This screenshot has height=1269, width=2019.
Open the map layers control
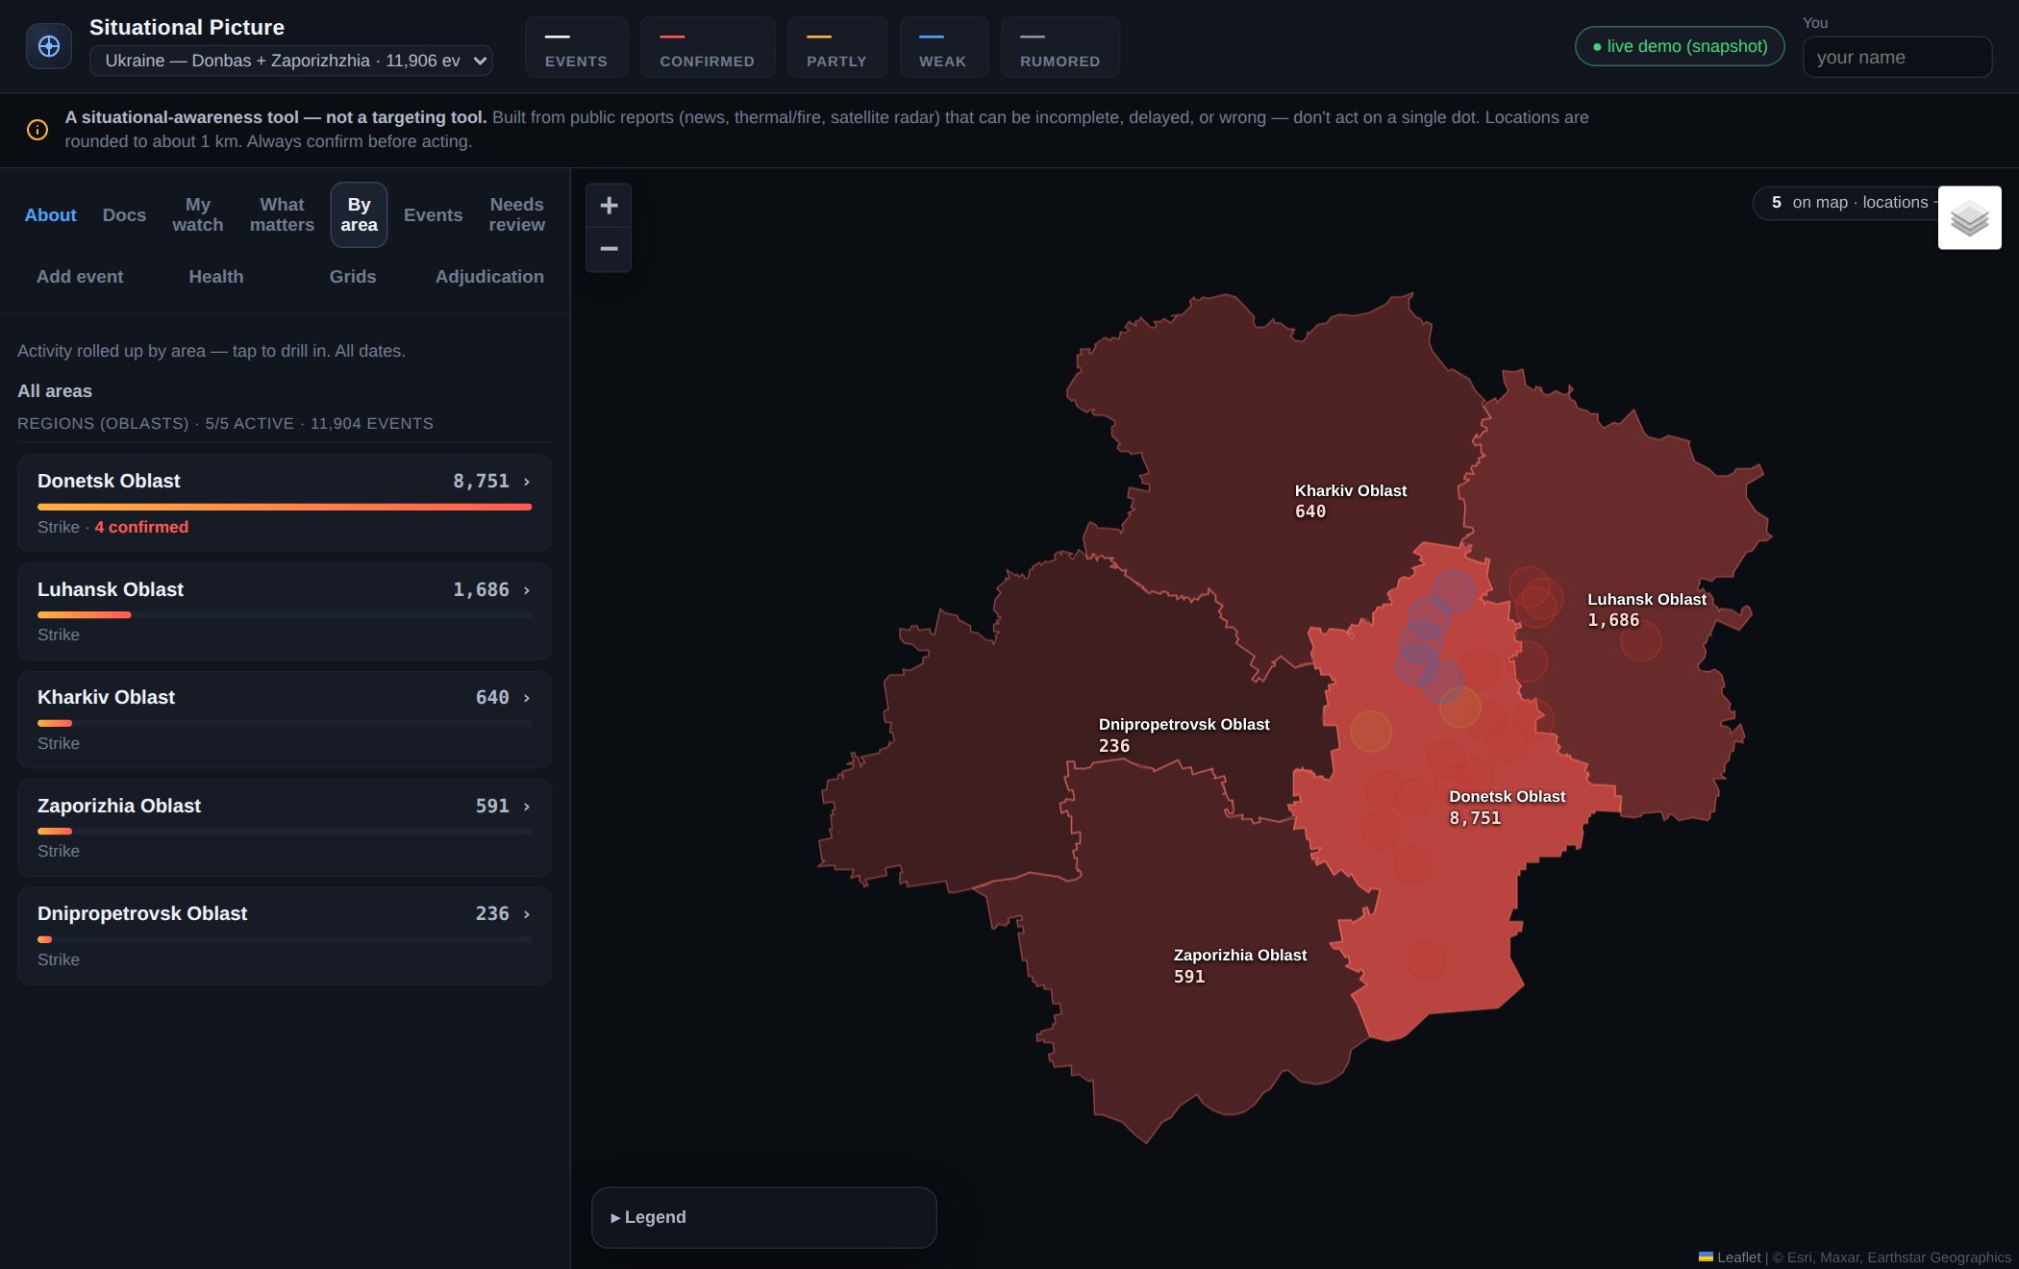tap(1969, 218)
